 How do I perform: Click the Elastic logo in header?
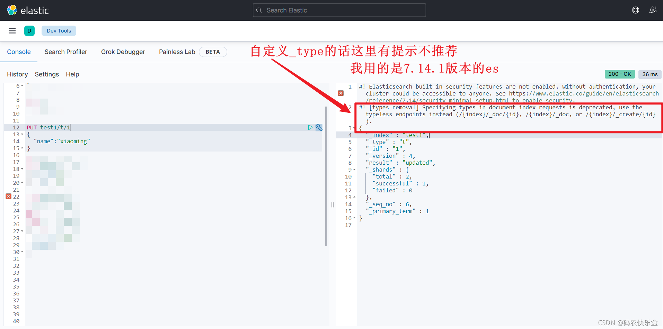coord(28,10)
